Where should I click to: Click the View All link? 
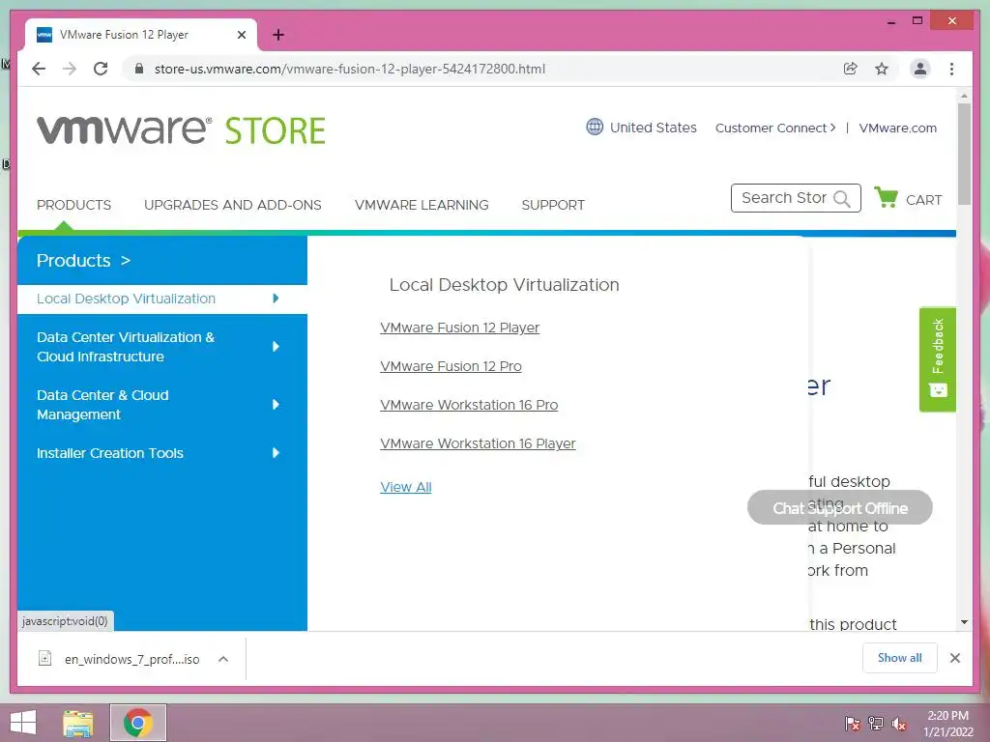pyautogui.click(x=406, y=487)
